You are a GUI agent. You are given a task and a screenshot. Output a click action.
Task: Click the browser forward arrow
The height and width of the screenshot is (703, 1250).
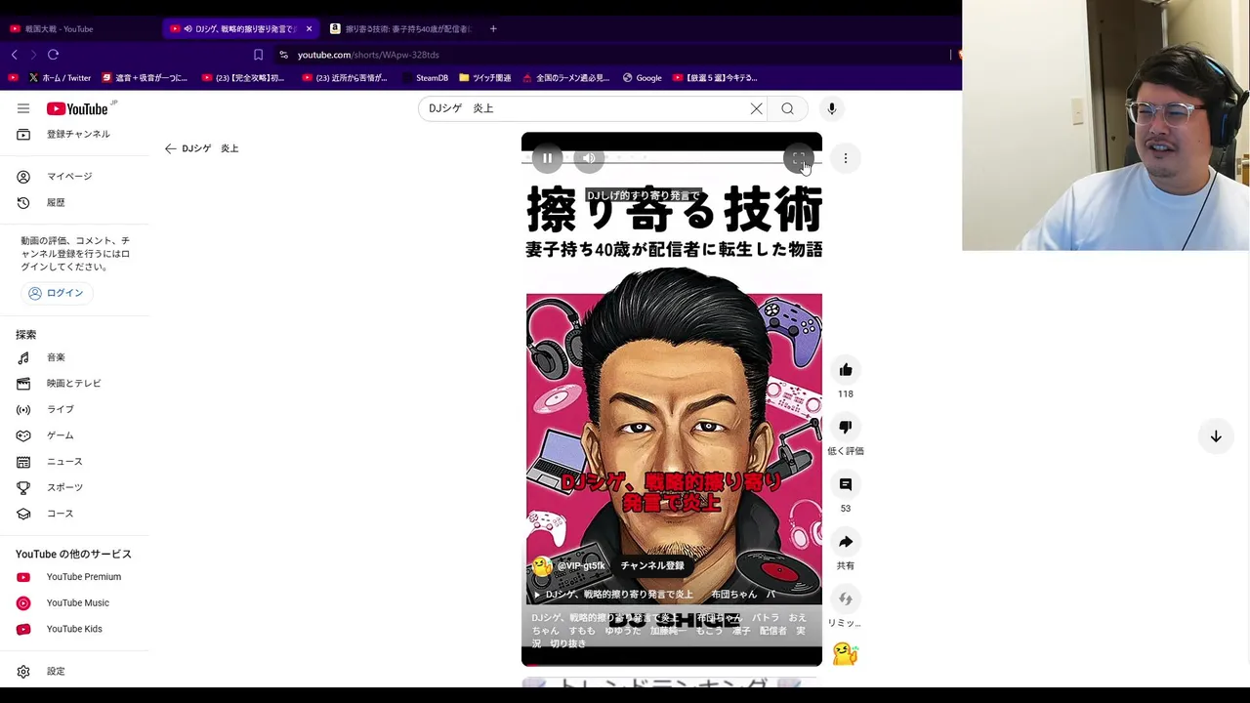coord(33,55)
